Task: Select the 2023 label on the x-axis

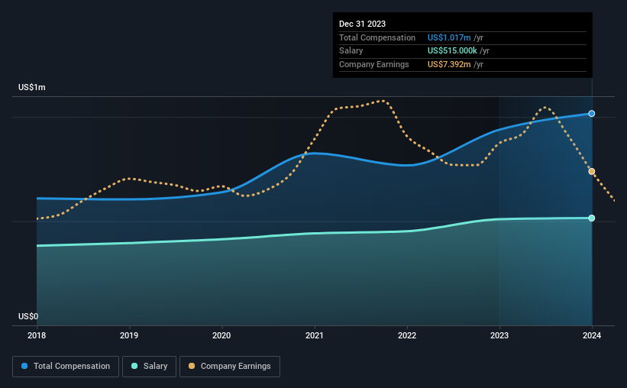Action: point(499,335)
